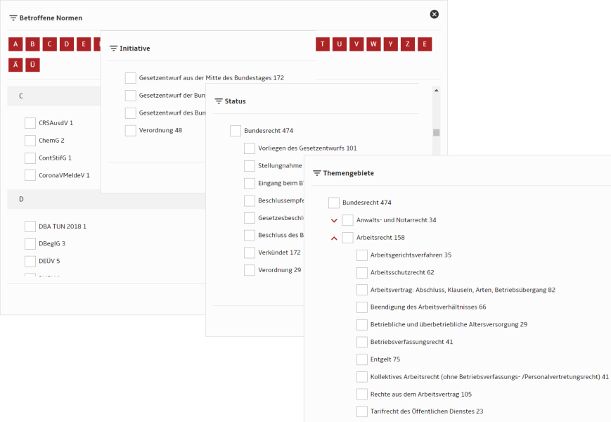This screenshot has height=422, width=611.
Task: Select letter W in the alphabet index
Action: [x=373, y=44]
